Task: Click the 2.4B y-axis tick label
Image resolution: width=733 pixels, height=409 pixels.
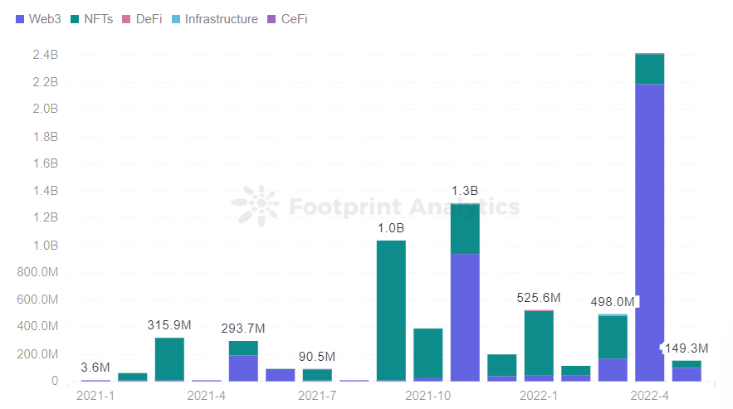Action: [x=44, y=55]
